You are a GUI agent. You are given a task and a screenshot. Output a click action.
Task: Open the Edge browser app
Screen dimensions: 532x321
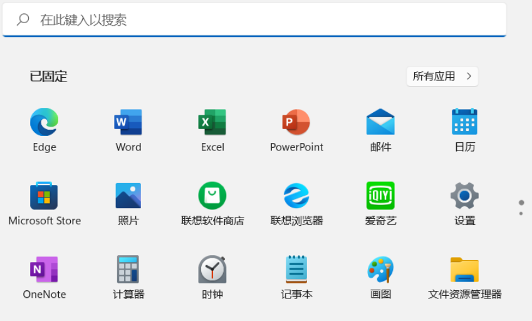44,122
